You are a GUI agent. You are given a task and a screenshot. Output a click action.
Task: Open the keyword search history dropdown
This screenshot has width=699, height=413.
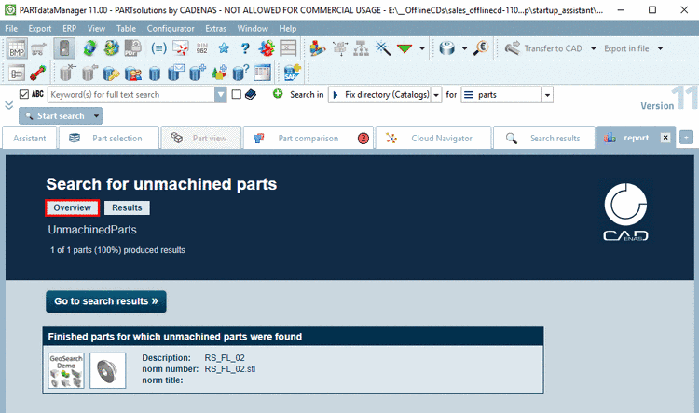click(x=221, y=94)
